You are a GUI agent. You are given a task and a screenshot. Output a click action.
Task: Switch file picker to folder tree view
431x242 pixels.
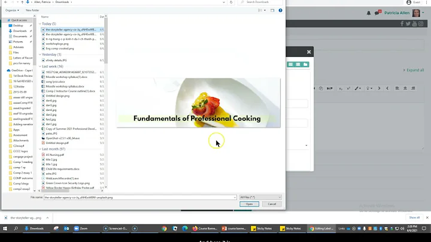(305, 64)
